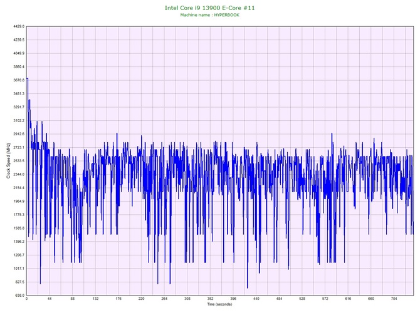This screenshot has height=315, width=420.
Task: Select the 4239.5 y-axis value
Action: tap(19, 40)
